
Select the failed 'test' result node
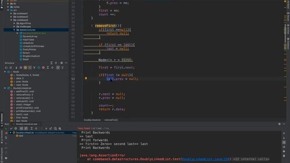[x=21, y=136]
